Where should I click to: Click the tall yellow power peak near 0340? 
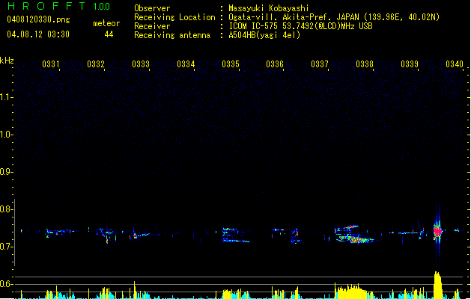[x=438, y=285]
